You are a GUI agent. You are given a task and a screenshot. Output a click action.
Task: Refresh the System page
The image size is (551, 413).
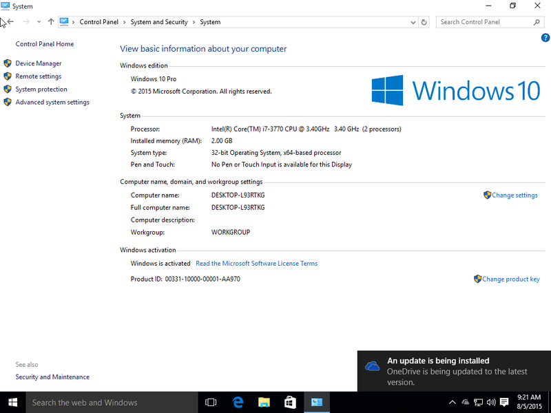coord(424,22)
